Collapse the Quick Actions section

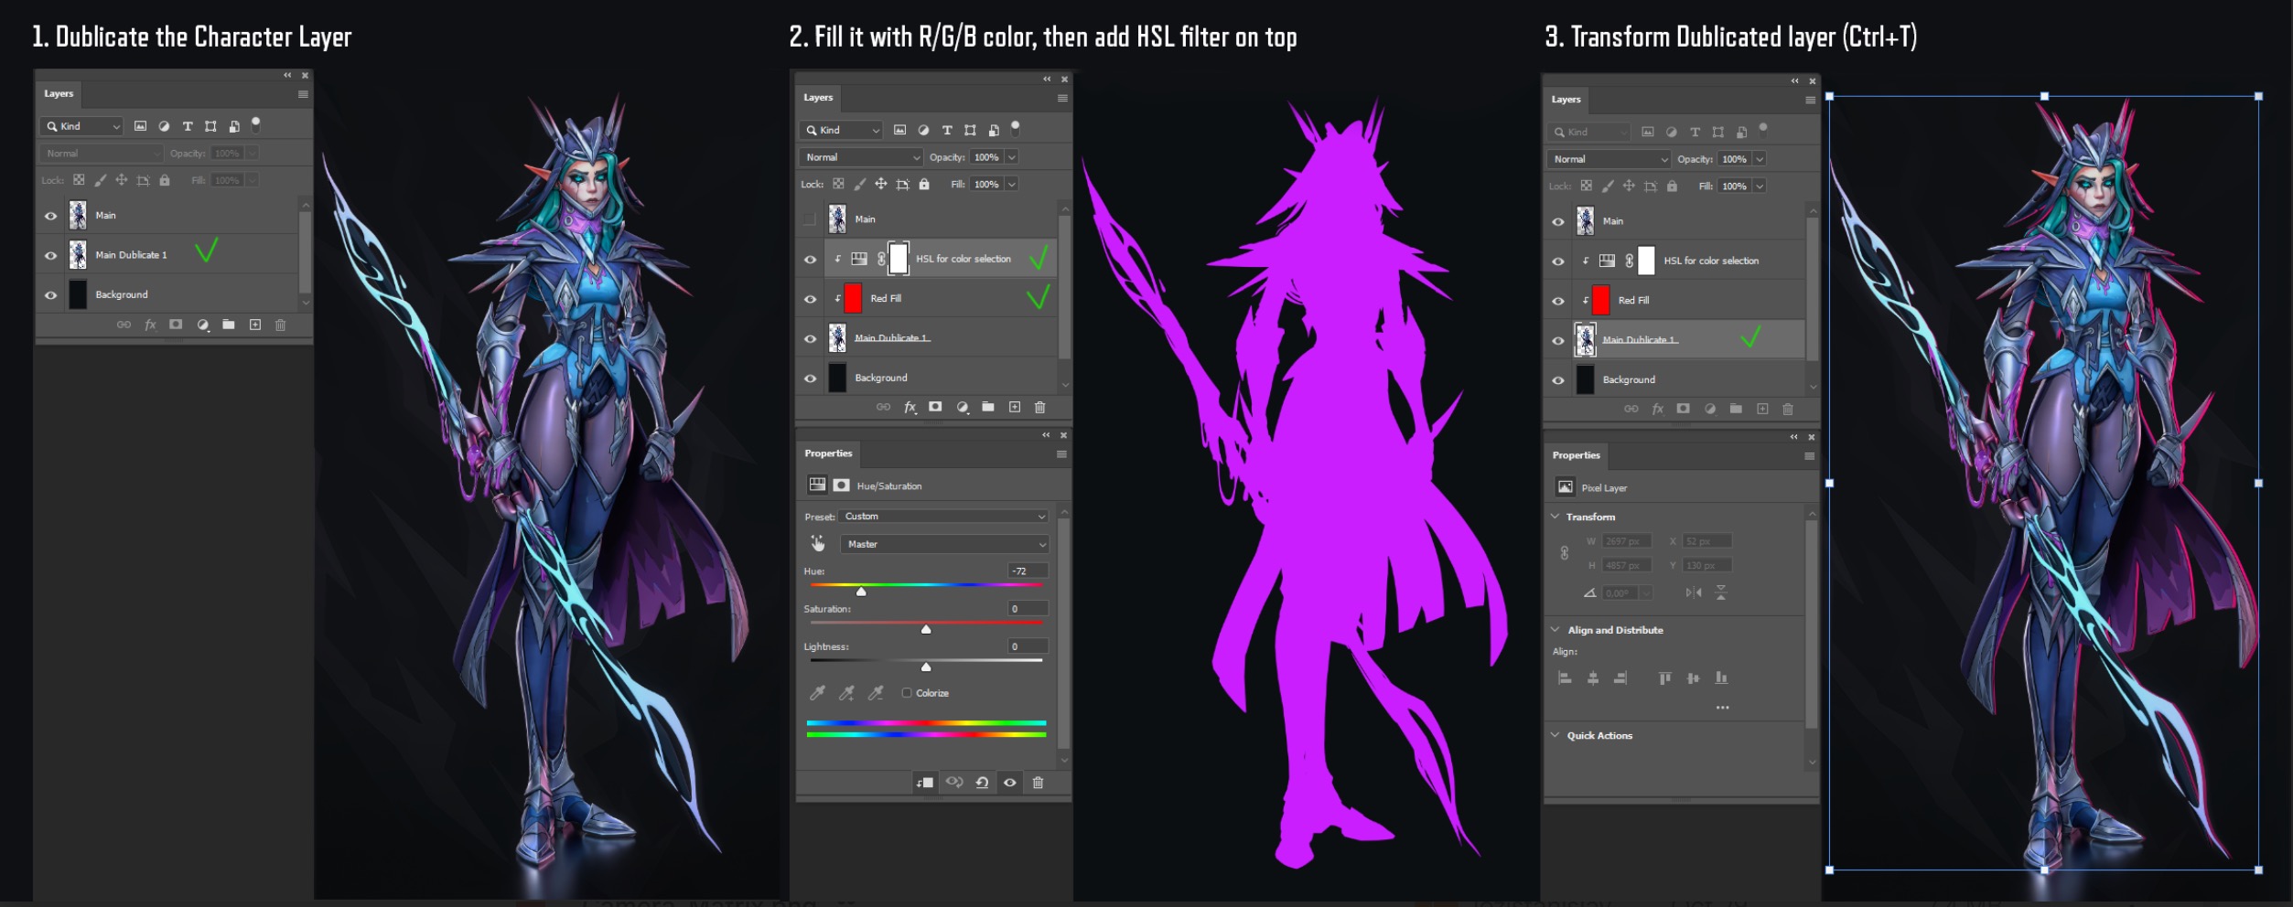click(x=1556, y=735)
